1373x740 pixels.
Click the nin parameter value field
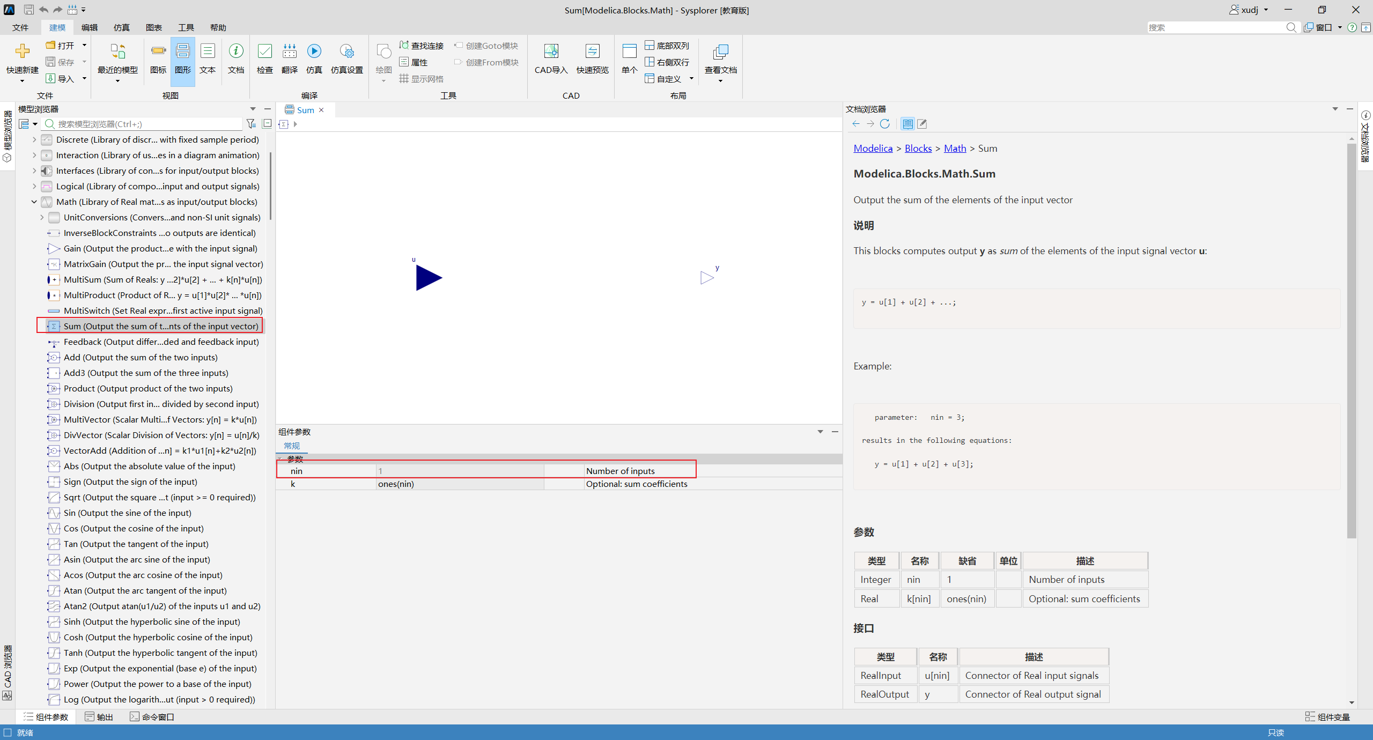tap(460, 471)
